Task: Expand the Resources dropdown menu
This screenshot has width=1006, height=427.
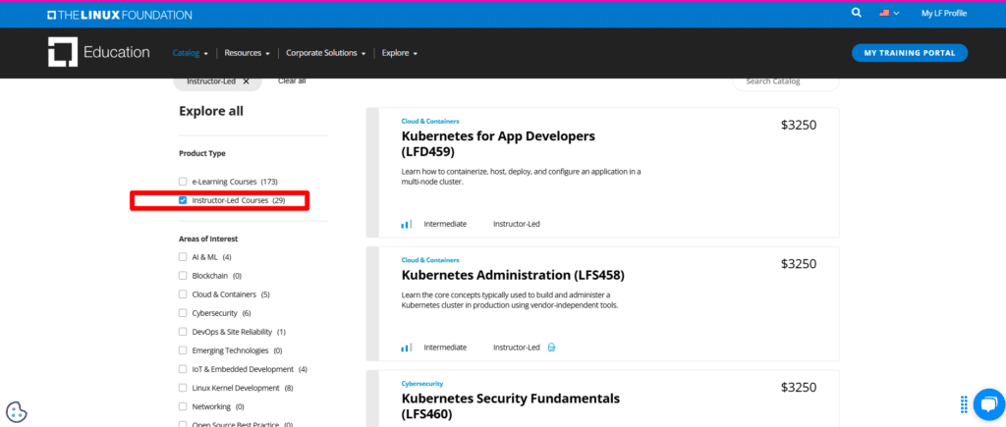Action: [x=247, y=53]
